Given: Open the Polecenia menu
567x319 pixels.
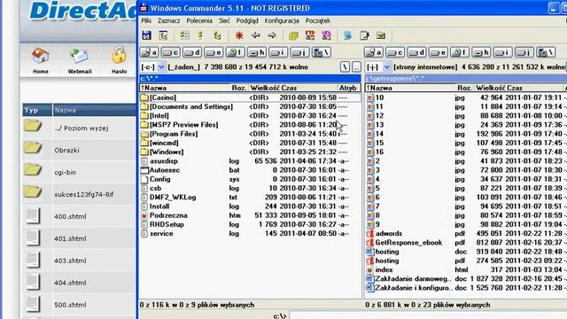Looking at the screenshot, I should (199, 20).
